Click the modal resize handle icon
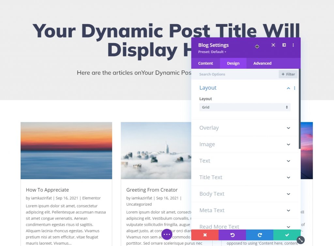The image size is (334, 246). coord(300,240)
